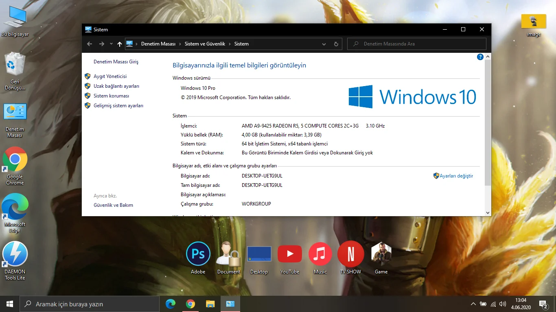Open the recent locations dropdown arrow
Viewport: 556px width, 312px height.
point(111,44)
